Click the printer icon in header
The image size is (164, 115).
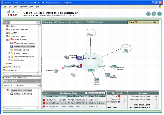tap(154, 14)
